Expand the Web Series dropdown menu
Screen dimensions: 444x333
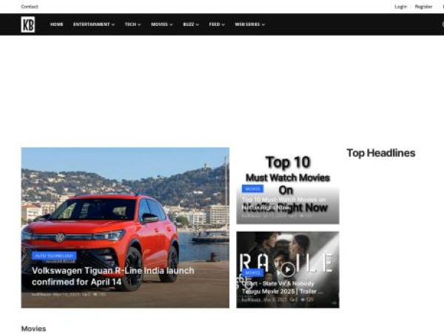pos(250,24)
